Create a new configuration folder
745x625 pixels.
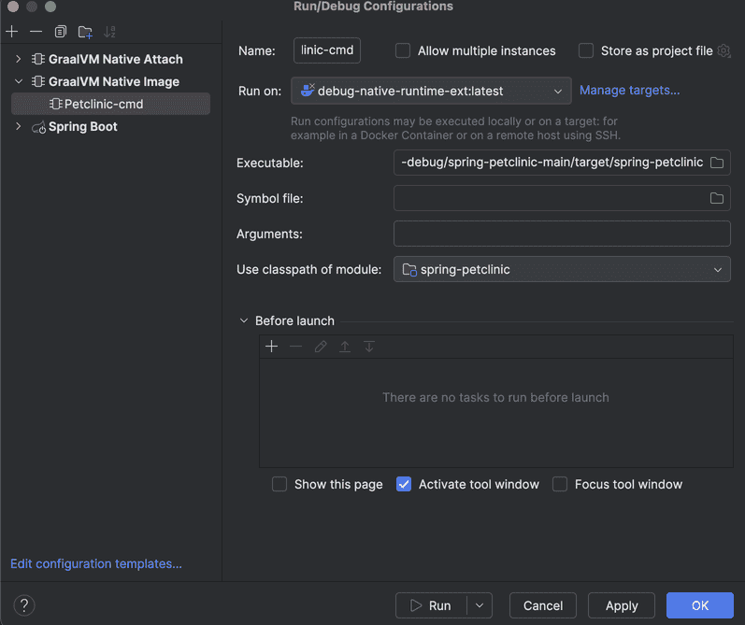(x=85, y=32)
